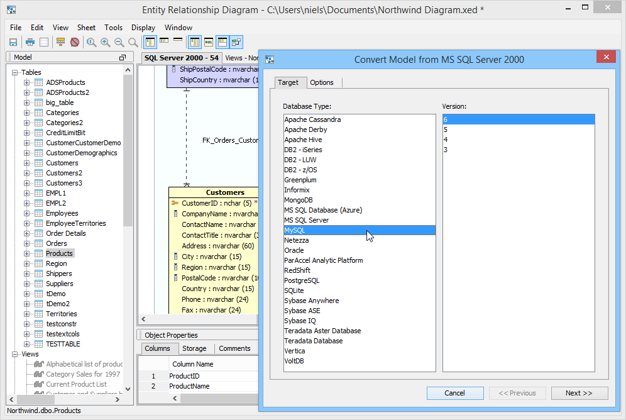Image resolution: width=626 pixels, height=420 pixels.
Task: Click the Products table icon in Model tree
Action: point(39,253)
